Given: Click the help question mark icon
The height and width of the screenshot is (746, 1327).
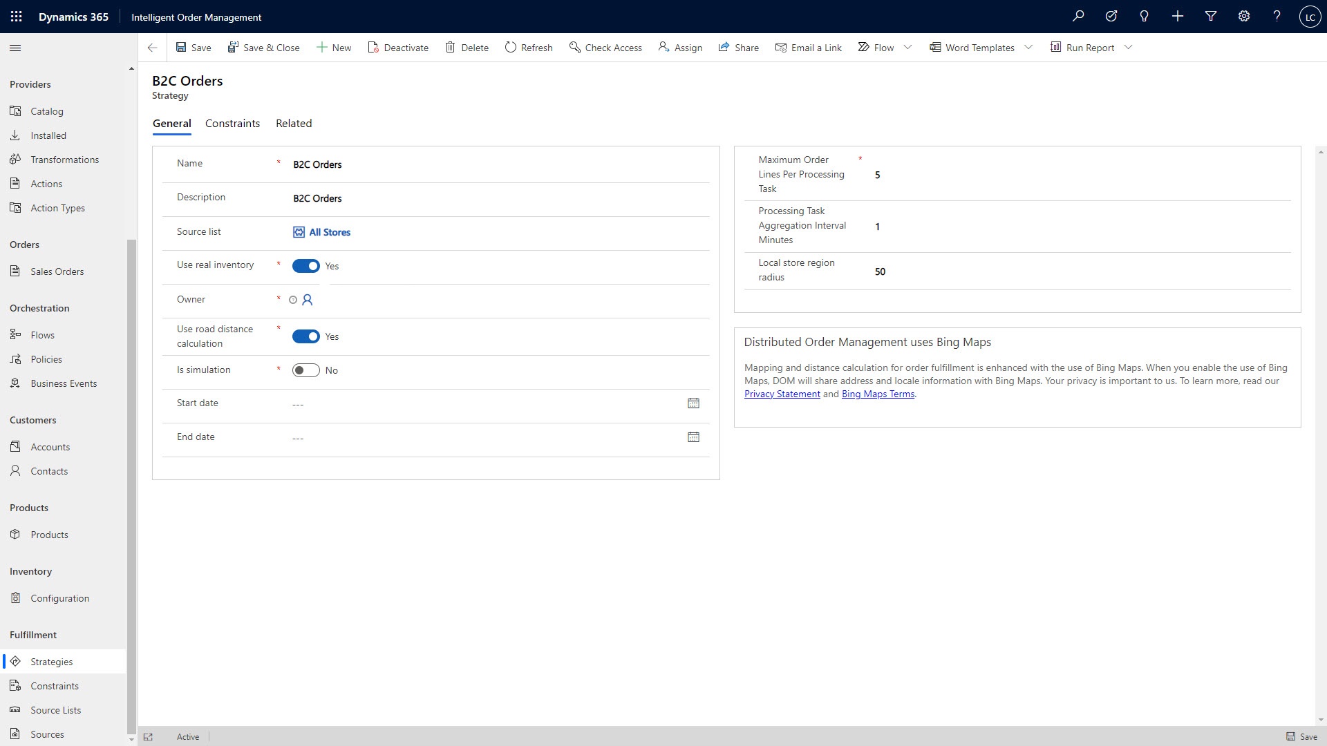Looking at the screenshot, I should [x=1277, y=17].
